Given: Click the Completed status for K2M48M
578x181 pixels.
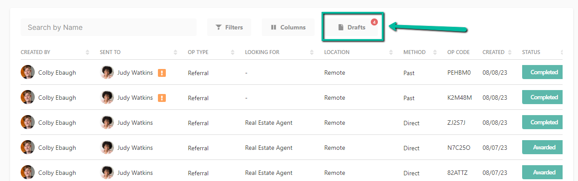Looking at the screenshot, I should [x=543, y=97].
